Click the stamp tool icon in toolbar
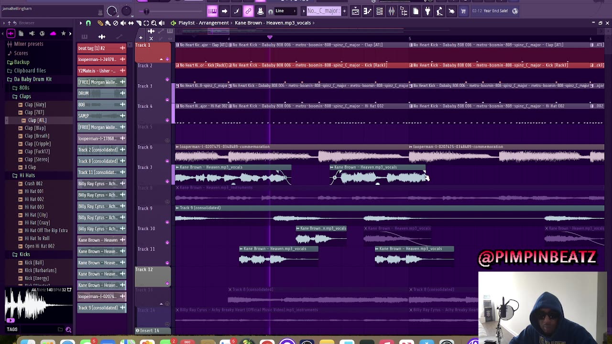This screenshot has width=612, height=344. [x=261, y=11]
